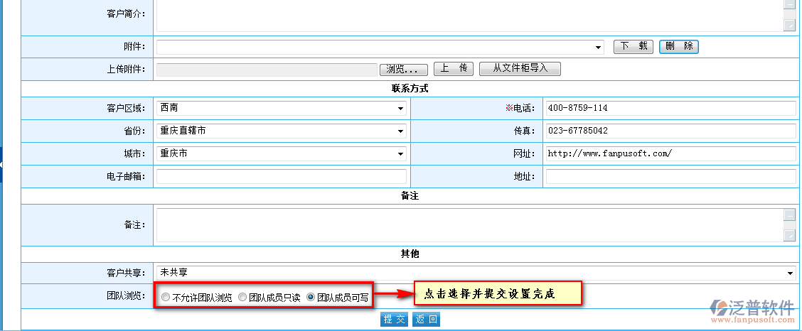Choose the 团队成员只读 radio option
The width and height of the screenshot is (802, 331).
click(242, 298)
